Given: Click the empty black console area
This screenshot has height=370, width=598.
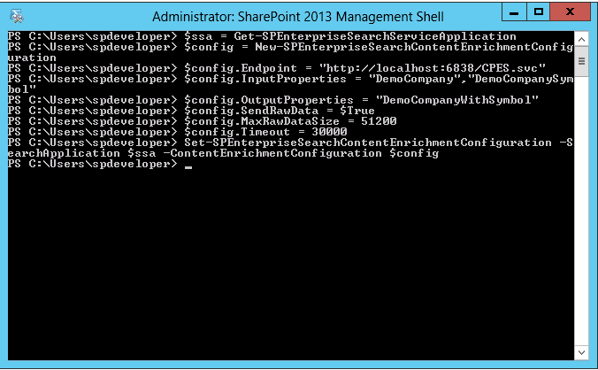Looking at the screenshot, I should (292, 266).
